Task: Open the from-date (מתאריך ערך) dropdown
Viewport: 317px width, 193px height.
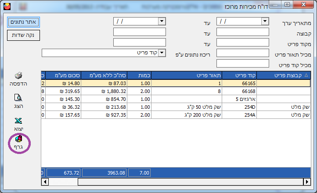Action: pos(264,21)
